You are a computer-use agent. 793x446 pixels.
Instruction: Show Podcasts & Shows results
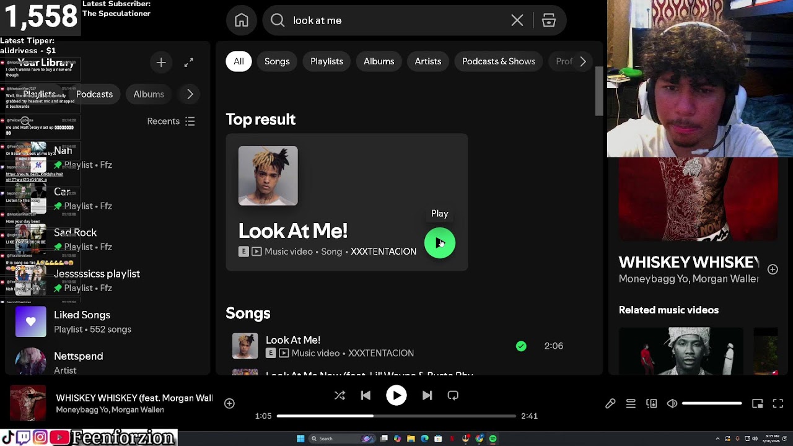click(499, 61)
